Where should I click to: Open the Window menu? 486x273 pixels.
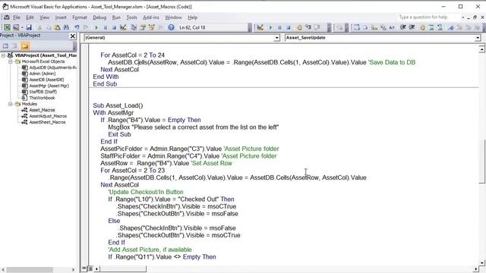click(x=173, y=17)
